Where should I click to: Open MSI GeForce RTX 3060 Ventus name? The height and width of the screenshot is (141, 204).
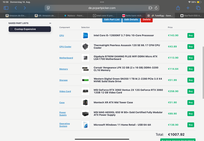coord(128,91)
